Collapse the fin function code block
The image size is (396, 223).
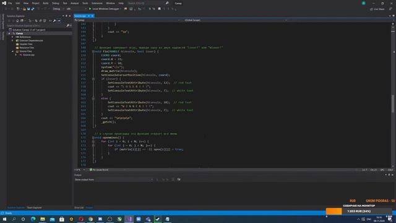coord(93,51)
